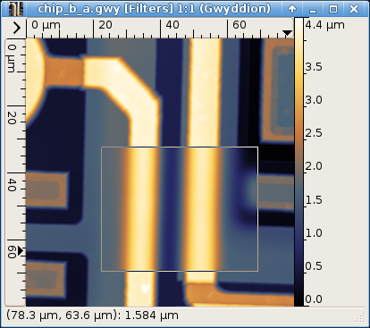370x328 pixels.
Task: Click the black triangle marker on horizontal ruler
Action: click(287, 33)
